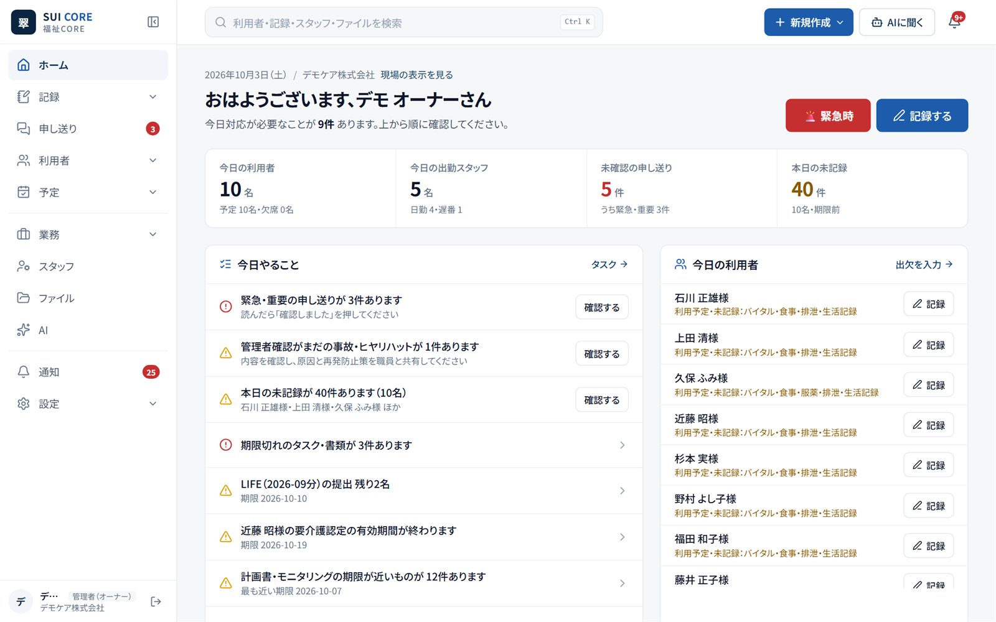Open 計画書・モニタリングの期限 row

coord(424,583)
